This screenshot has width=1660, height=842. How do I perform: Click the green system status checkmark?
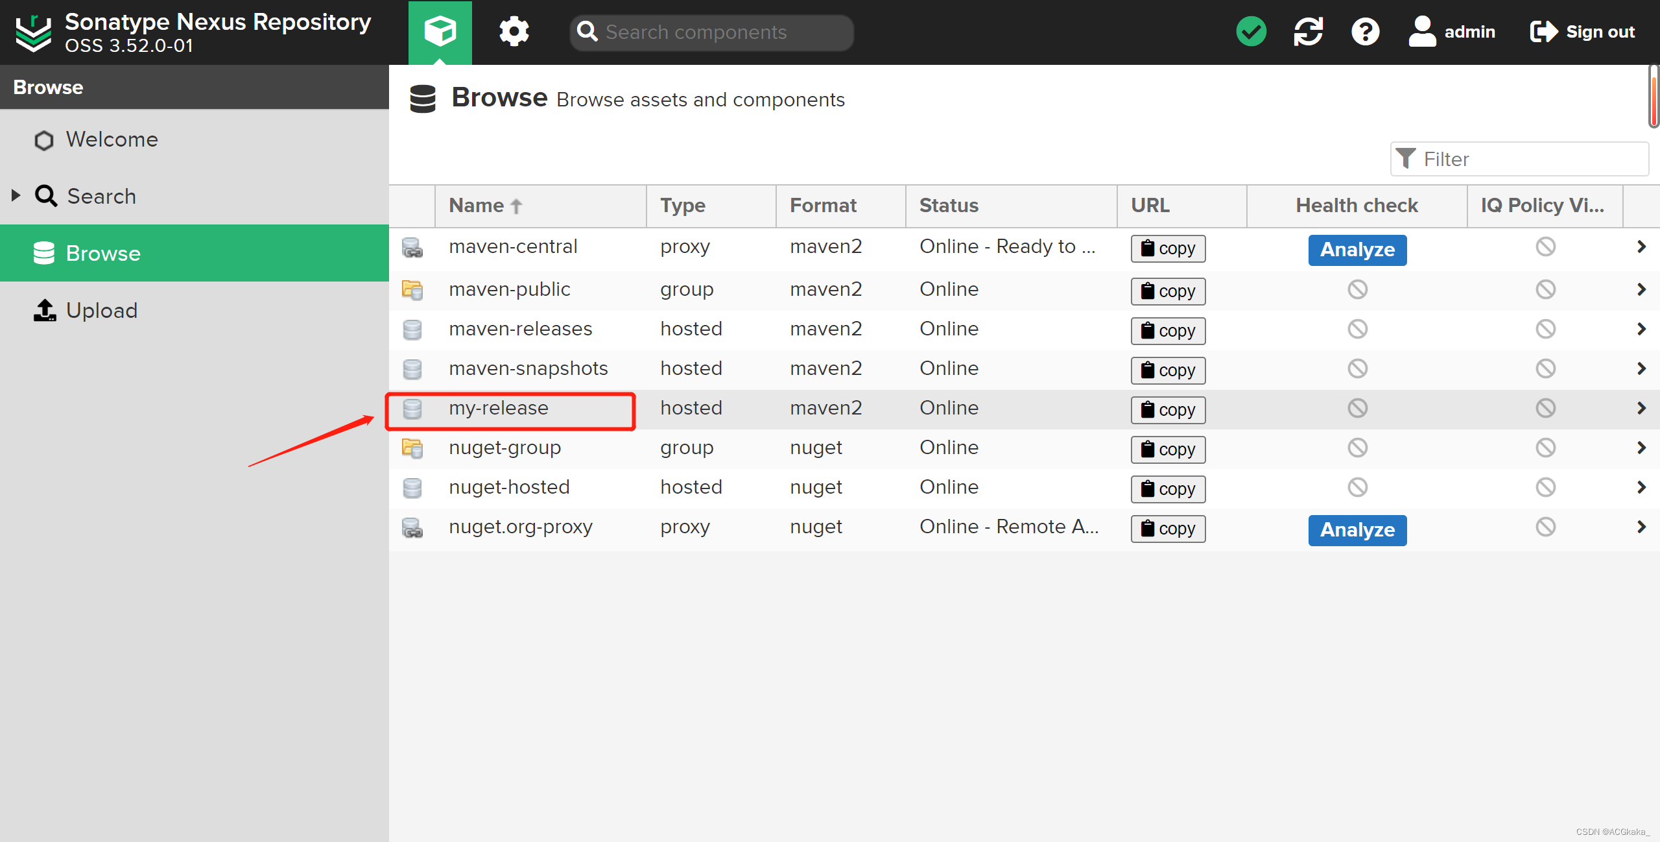[x=1251, y=32]
